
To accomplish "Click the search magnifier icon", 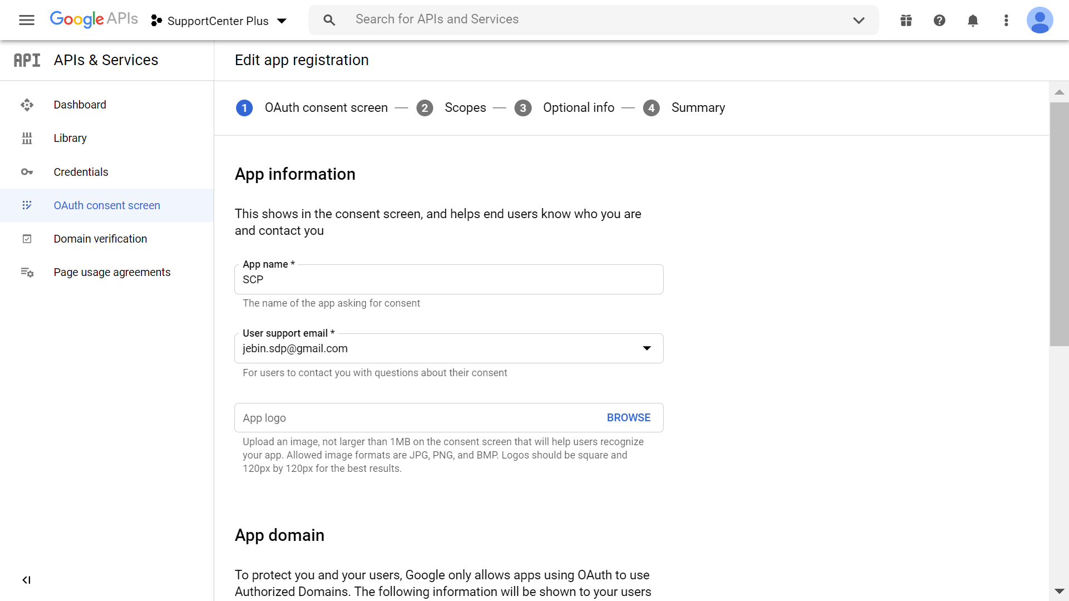I will [x=329, y=20].
